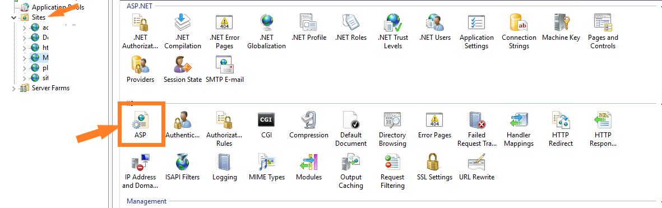
Task: Expand the first site under Sites
Action: coord(24,28)
